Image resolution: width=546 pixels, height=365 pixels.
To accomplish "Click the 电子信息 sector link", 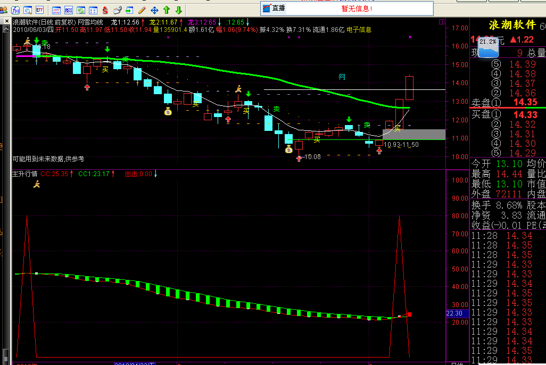I will (x=359, y=30).
